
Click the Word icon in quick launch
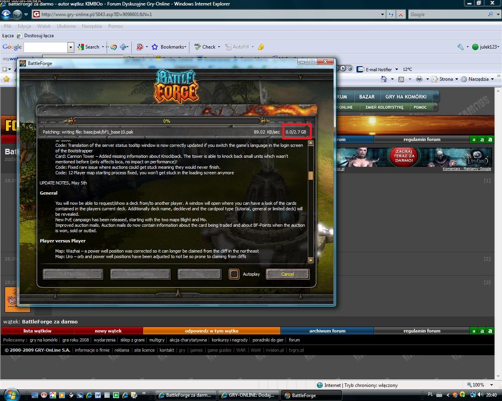98,395
